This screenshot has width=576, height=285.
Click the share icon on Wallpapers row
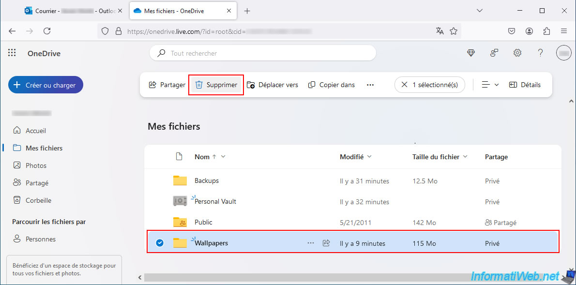(x=326, y=243)
